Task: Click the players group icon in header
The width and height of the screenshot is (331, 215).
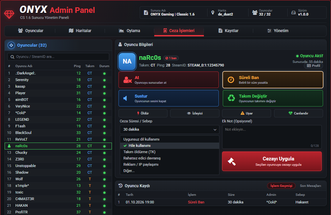Action: coord(255,13)
